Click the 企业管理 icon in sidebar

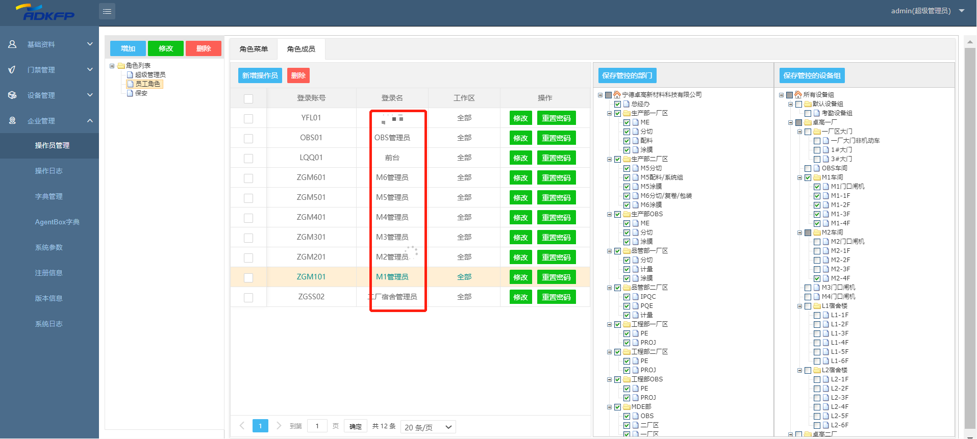(12, 121)
